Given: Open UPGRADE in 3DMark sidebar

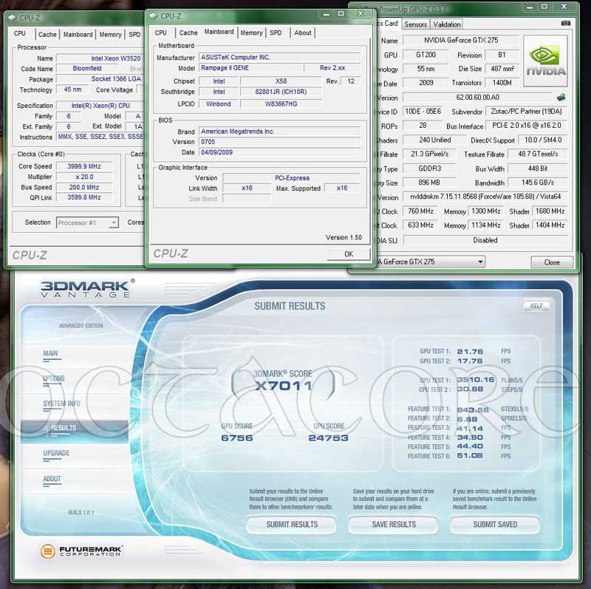Looking at the screenshot, I should click(56, 453).
